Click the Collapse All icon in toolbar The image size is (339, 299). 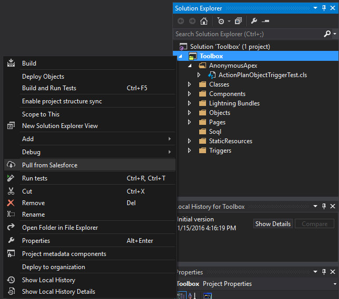pyautogui.click(x=238, y=21)
